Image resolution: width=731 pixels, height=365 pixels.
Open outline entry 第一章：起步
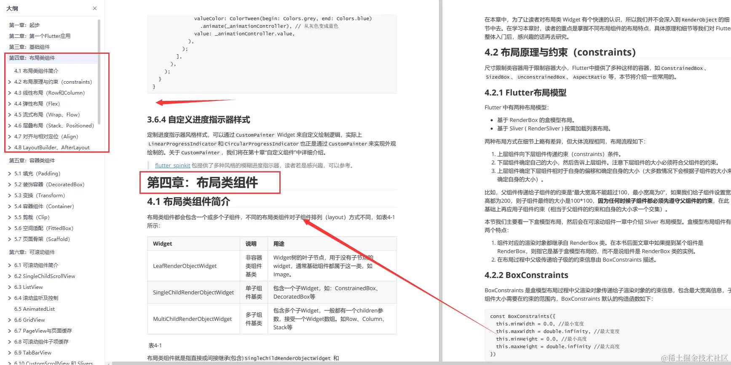(x=24, y=25)
